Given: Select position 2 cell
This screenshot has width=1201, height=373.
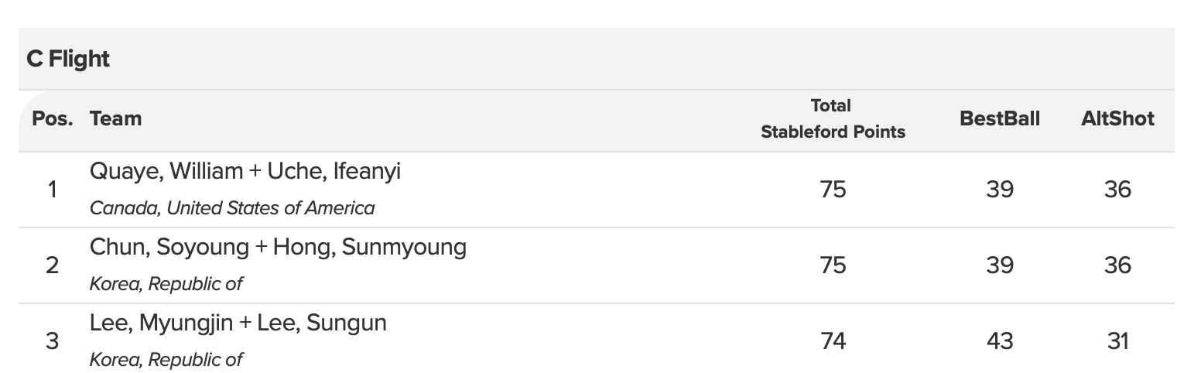Looking at the screenshot, I should click(x=52, y=265).
